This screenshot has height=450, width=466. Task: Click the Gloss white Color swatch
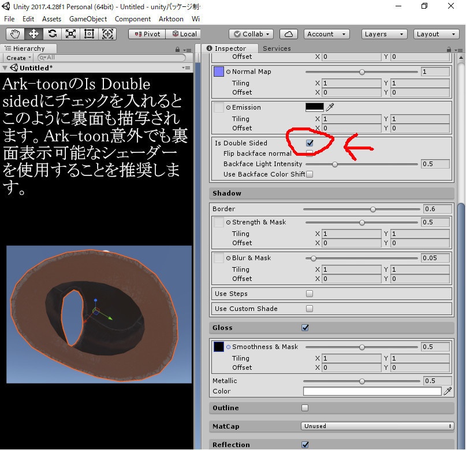[x=372, y=391]
